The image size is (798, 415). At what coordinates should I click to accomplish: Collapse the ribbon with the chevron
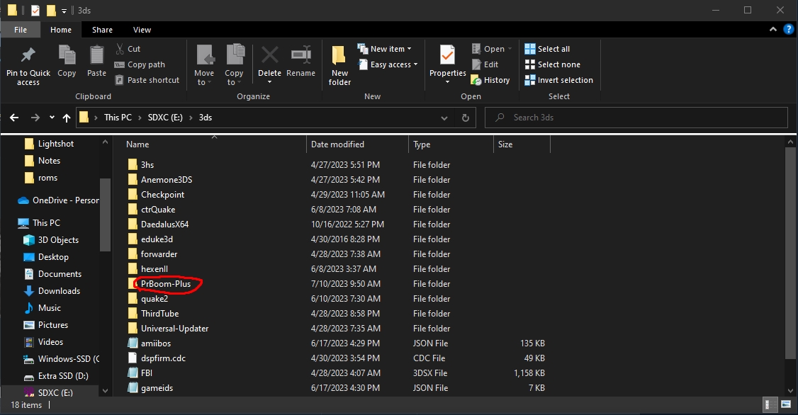(x=772, y=30)
